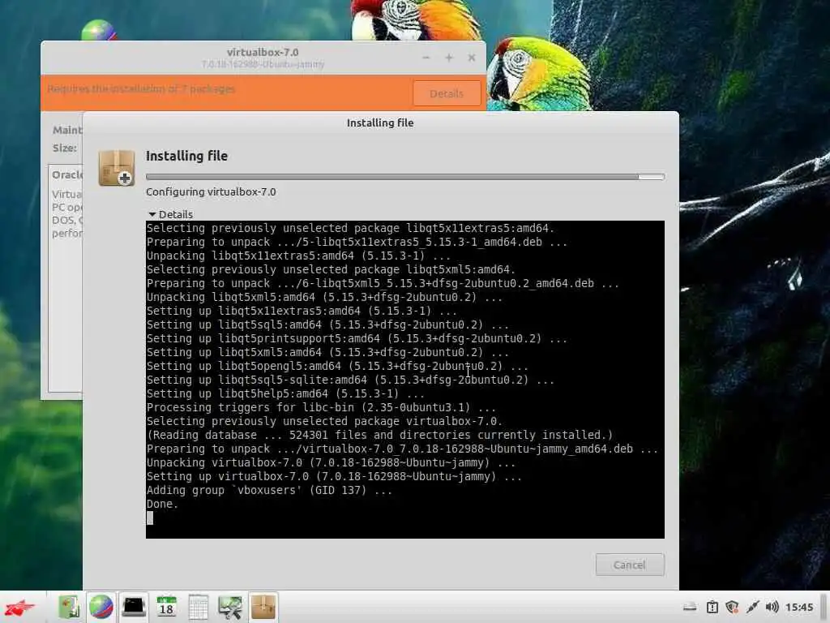Image resolution: width=830 pixels, height=623 pixels.
Task: Switch to the package installer taskbar item
Action: click(x=263, y=607)
